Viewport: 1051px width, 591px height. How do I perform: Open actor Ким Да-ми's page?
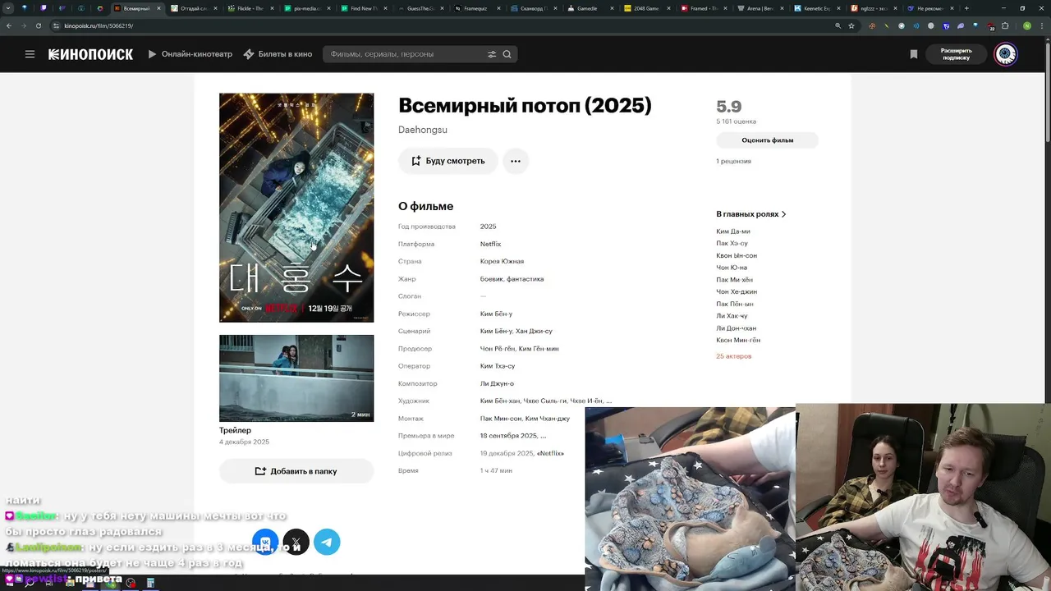[x=732, y=231]
